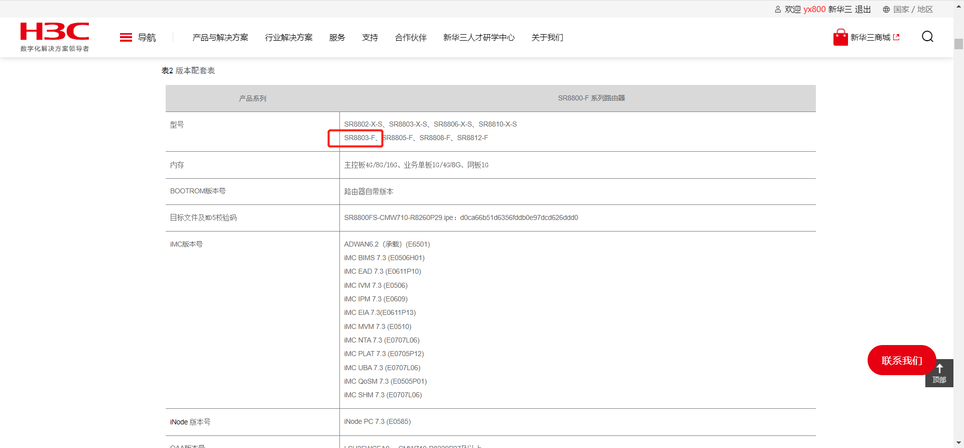The height and width of the screenshot is (448, 964).
Task: Click the iMC IVM 7.3 (E0506) entry
Action: 376,285
